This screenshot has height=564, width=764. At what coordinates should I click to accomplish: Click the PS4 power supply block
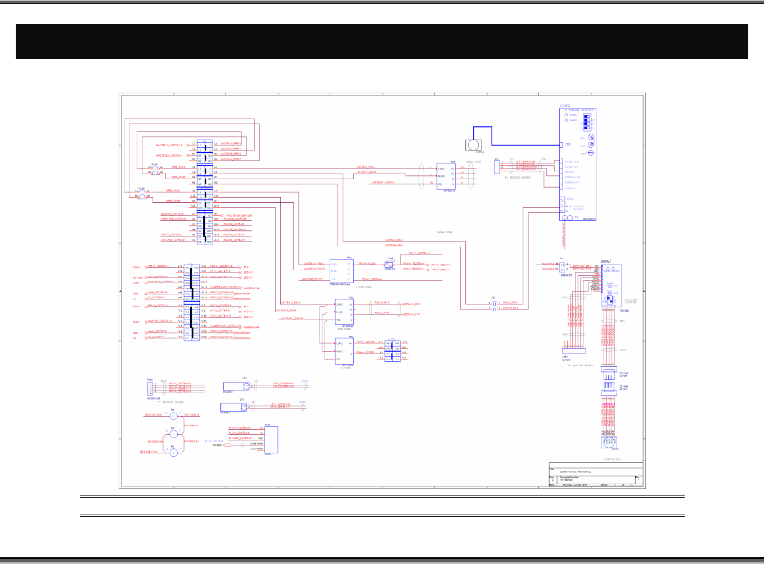(344, 351)
